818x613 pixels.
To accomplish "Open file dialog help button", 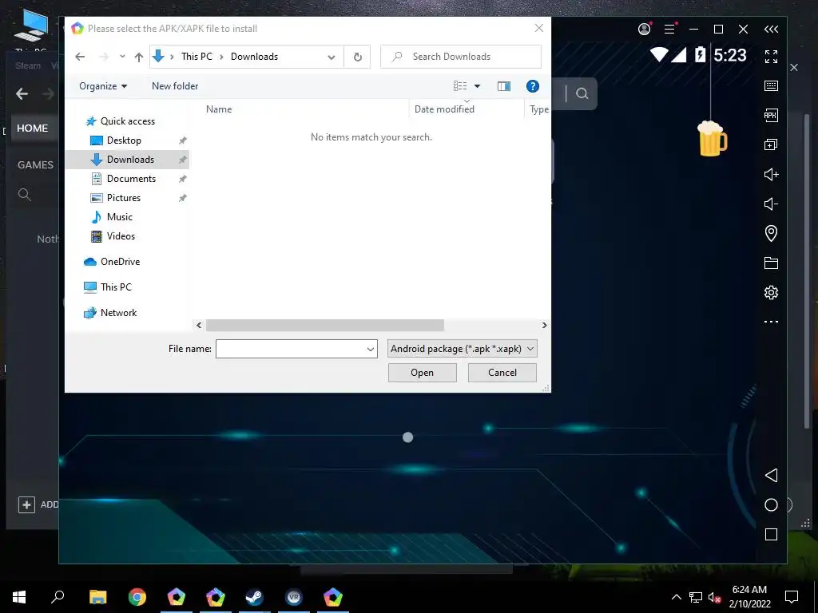I will pos(533,86).
